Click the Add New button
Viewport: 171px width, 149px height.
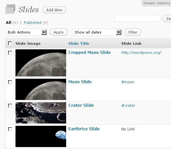(54, 10)
